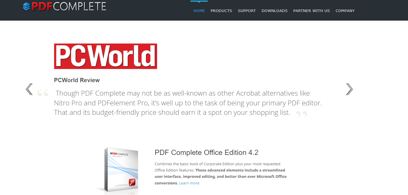408x195 pixels.
Task: Show previous review with left arrow
Action: pyautogui.click(x=29, y=89)
